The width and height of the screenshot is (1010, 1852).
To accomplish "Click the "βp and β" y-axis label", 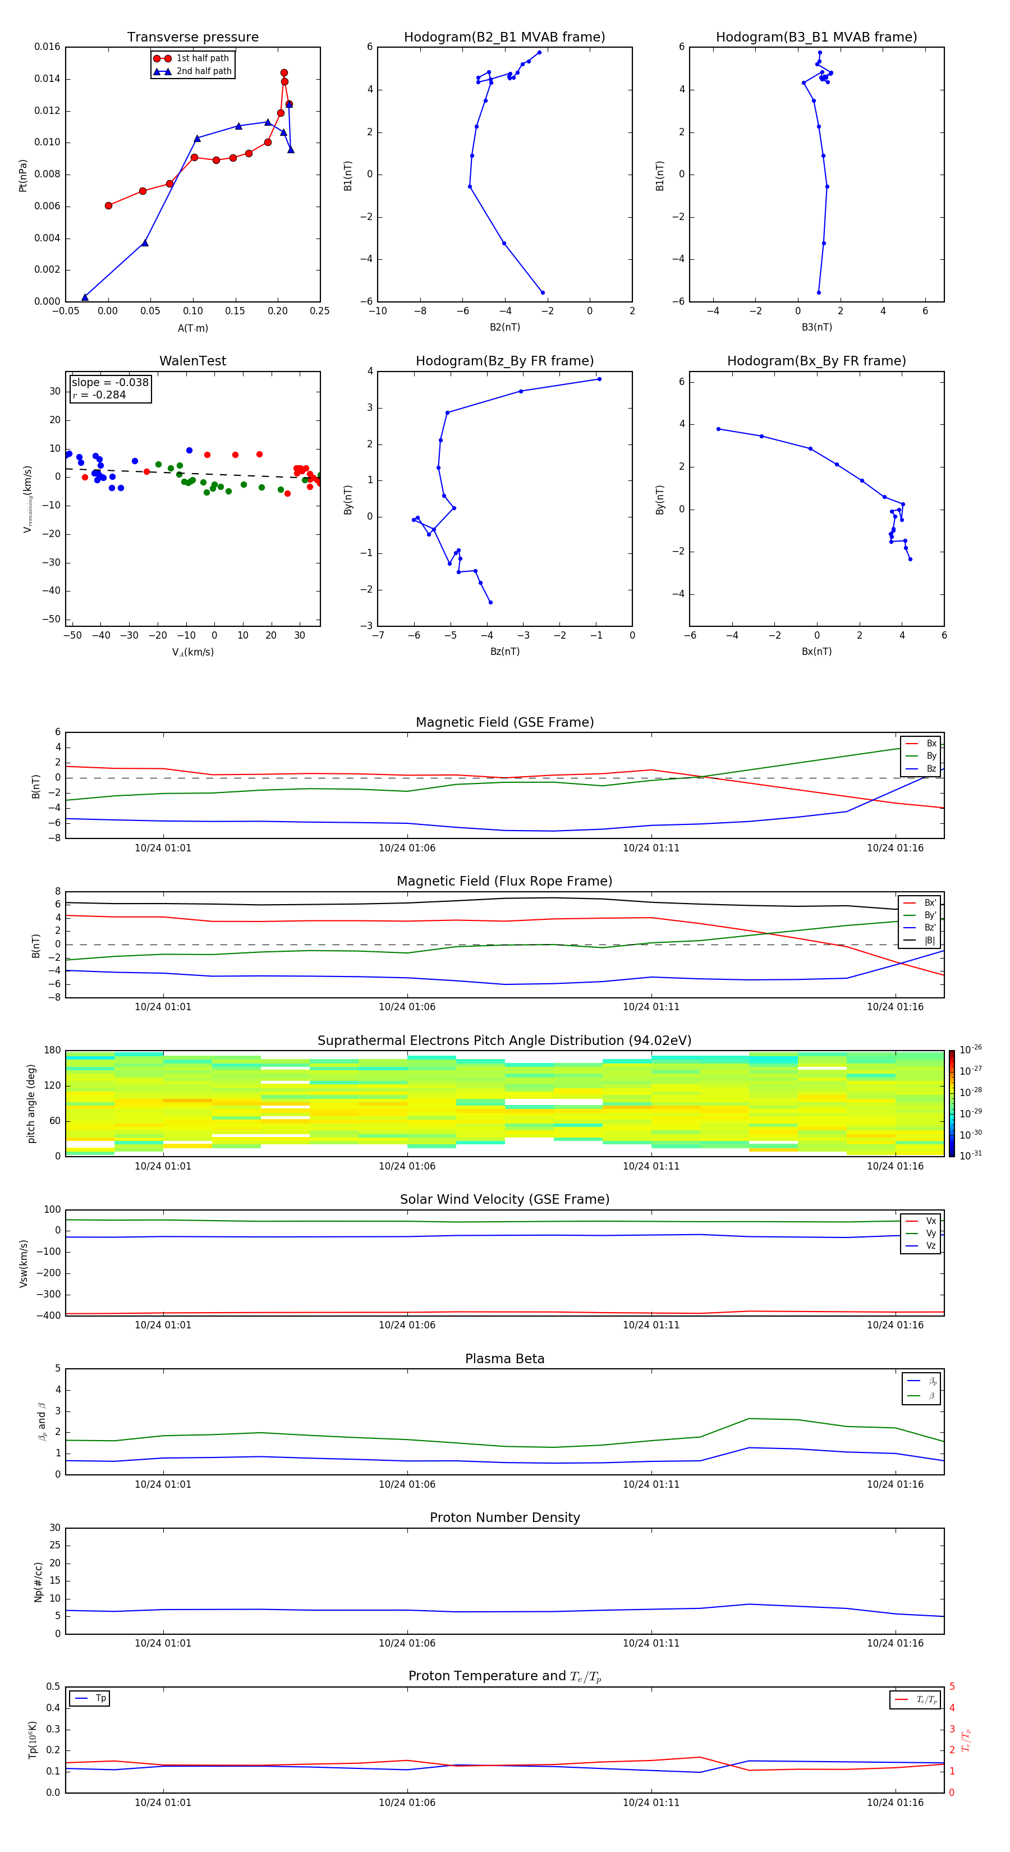I will coord(42,1422).
